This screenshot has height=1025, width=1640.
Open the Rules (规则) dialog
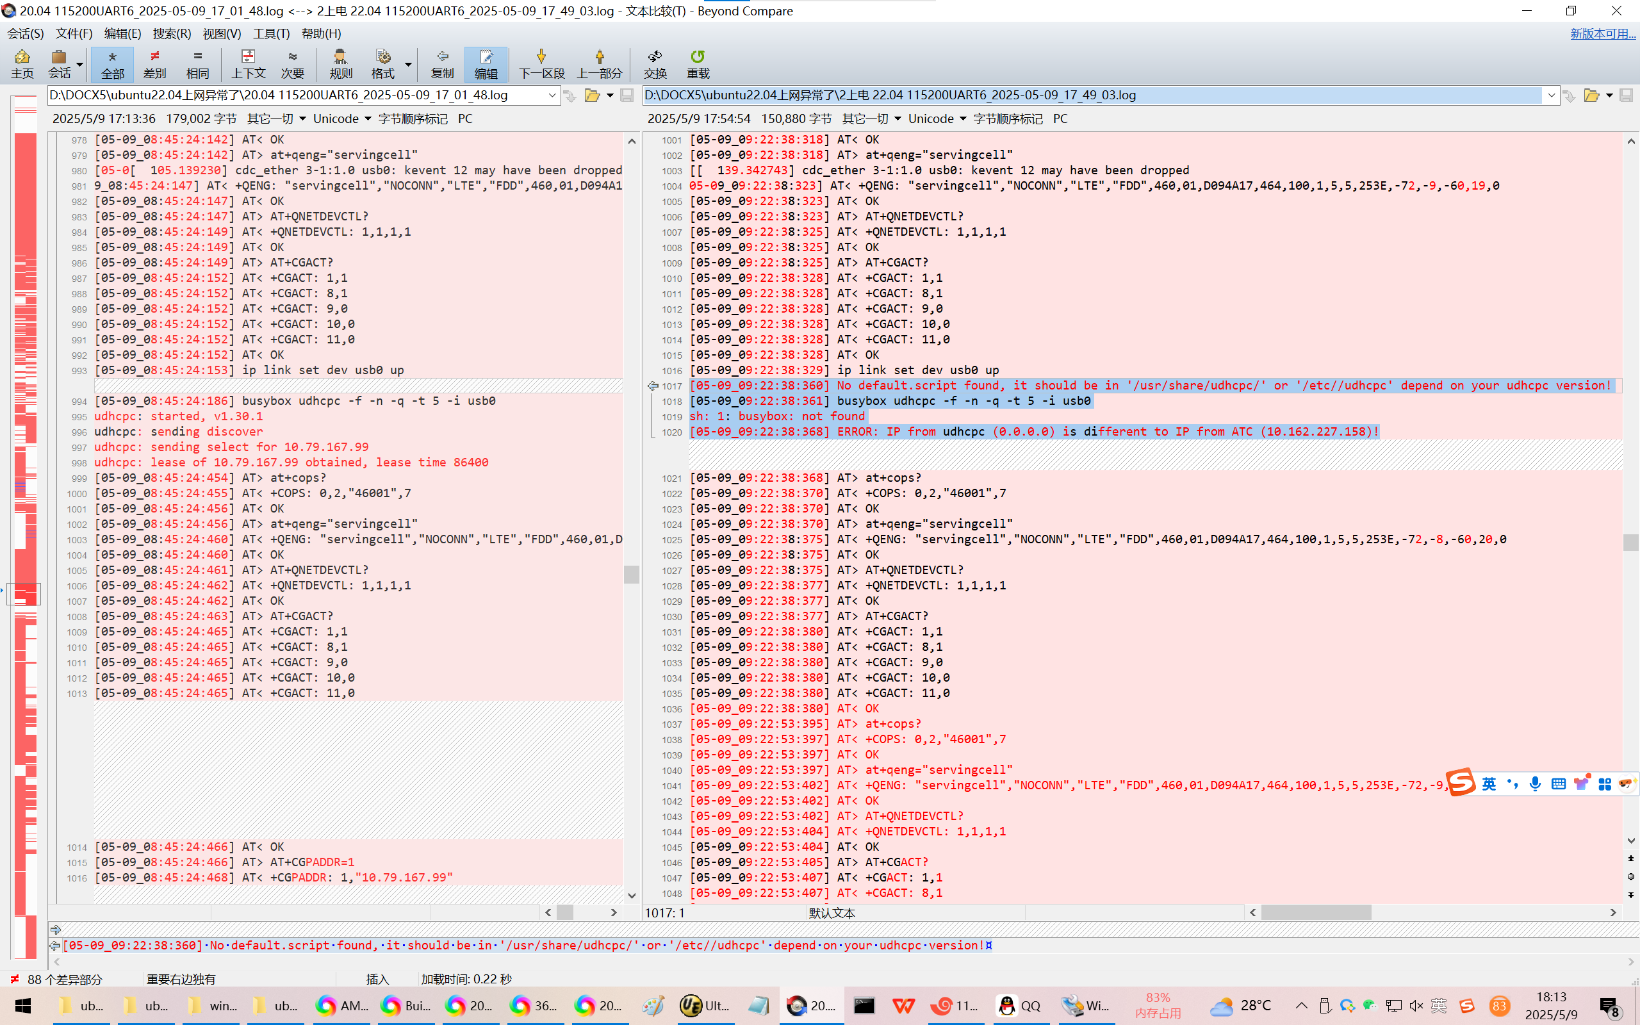pyautogui.click(x=340, y=63)
